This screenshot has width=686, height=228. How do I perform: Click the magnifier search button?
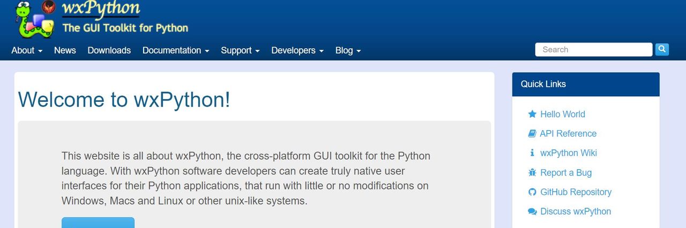tap(662, 49)
